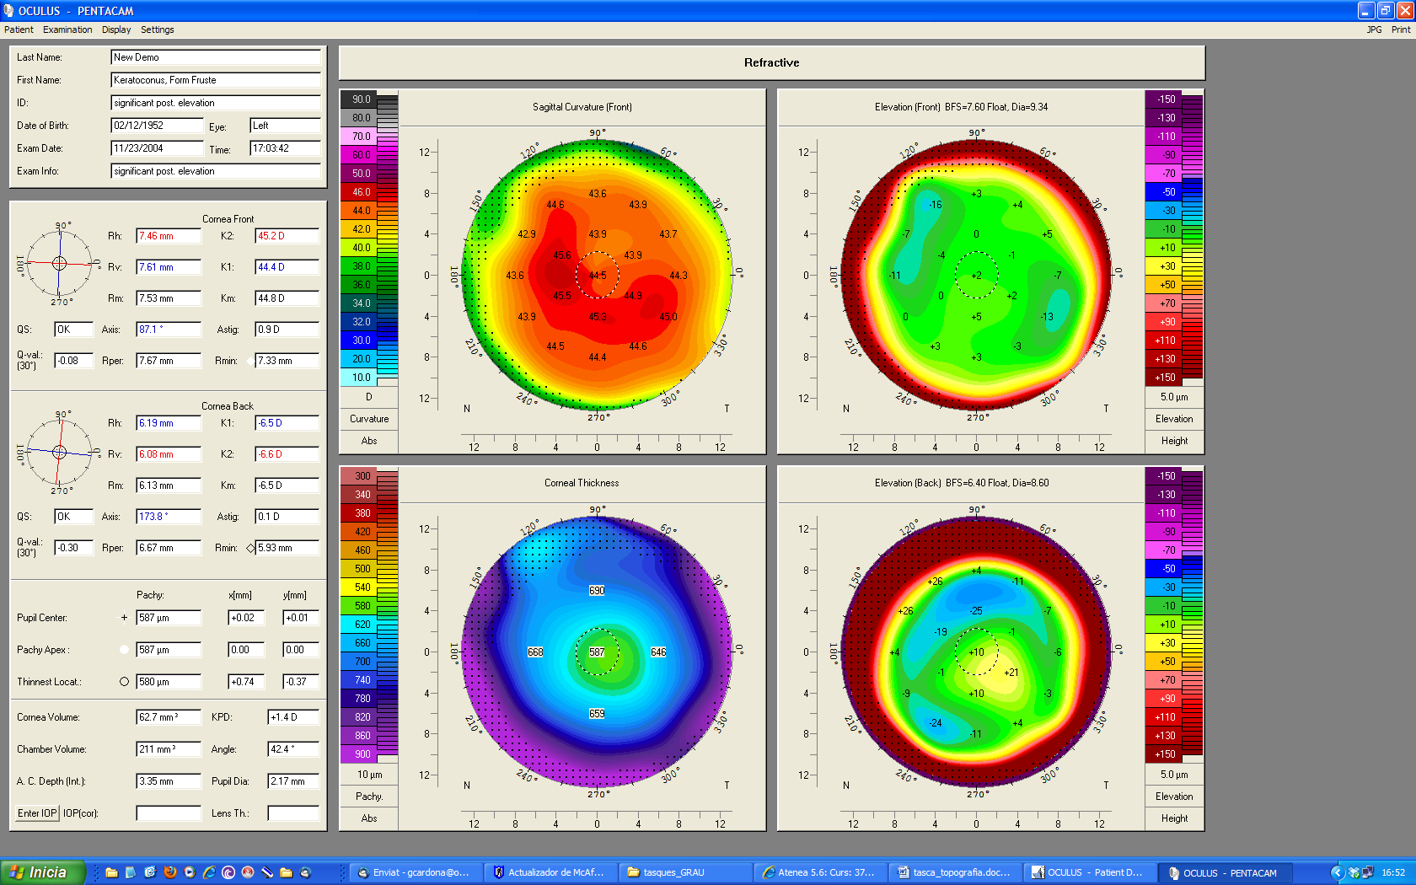Click the Outlook Express quick launch icon
This screenshot has width=1416, height=885.
pyautogui.click(x=150, y=872)
